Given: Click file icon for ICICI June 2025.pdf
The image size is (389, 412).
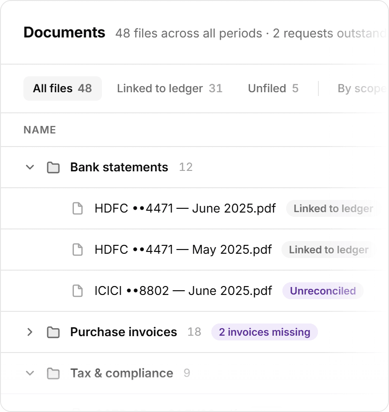Looking at the screenshot, I should tap(78, 291).
